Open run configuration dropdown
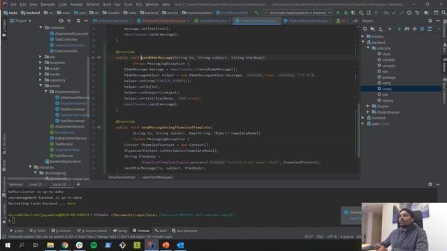Viewport: 447px width, 251px height. coord(298,13)
